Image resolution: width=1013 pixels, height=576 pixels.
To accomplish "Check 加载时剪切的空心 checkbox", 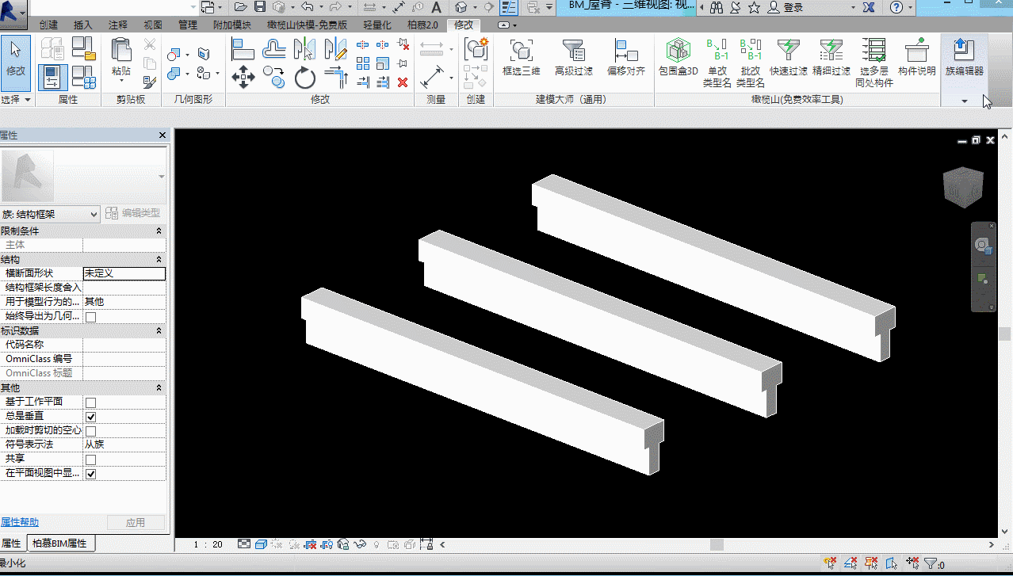I will tap(90, 431).
